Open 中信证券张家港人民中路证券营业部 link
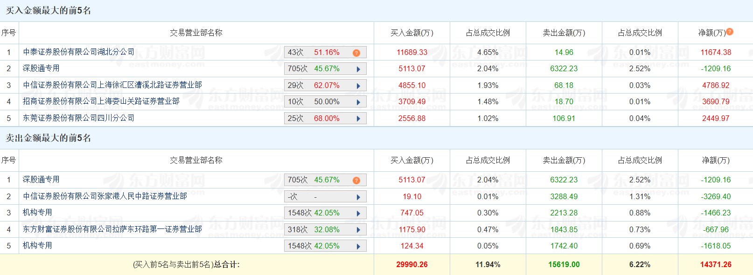Viewport: 753px width, 275px height. click(105, 196)
